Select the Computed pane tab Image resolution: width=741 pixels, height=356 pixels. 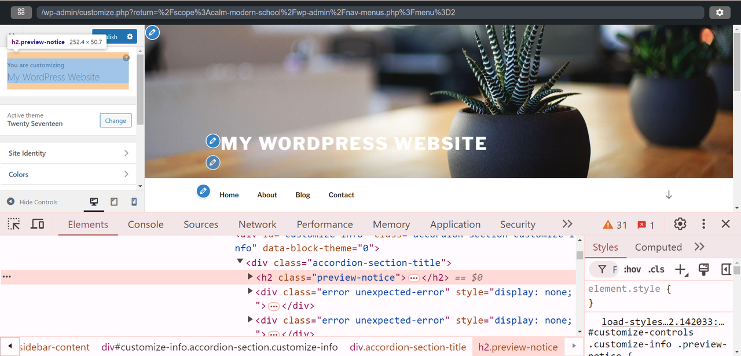coord(658,247)
